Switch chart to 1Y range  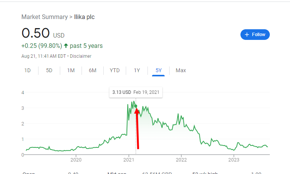pyautogui.click(x=137, y=70)
